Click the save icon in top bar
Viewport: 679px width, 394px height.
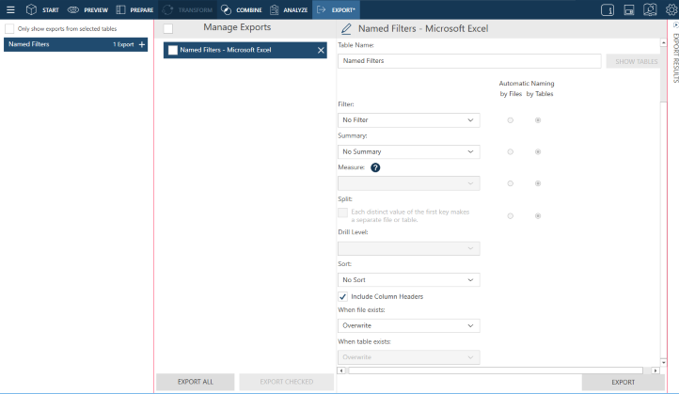(x=628, y=9)
